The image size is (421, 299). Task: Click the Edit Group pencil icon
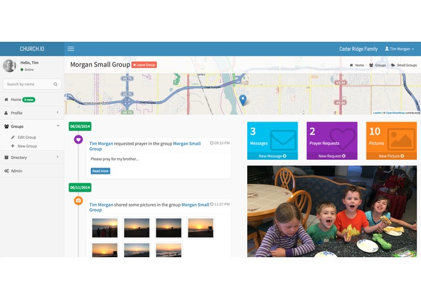[x=13, y=137]
